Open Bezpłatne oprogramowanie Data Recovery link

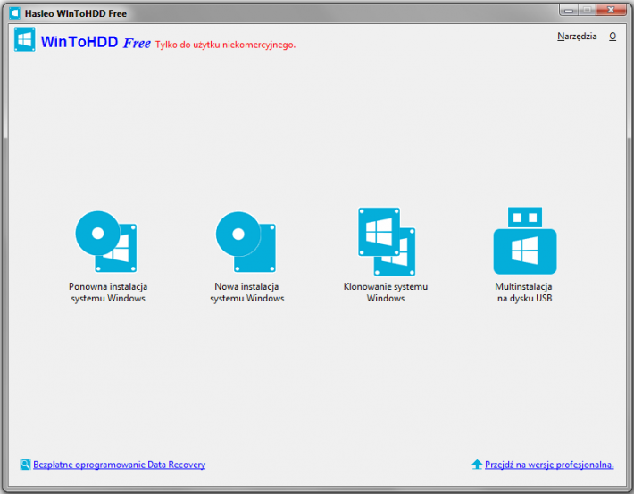coord(120,465)
